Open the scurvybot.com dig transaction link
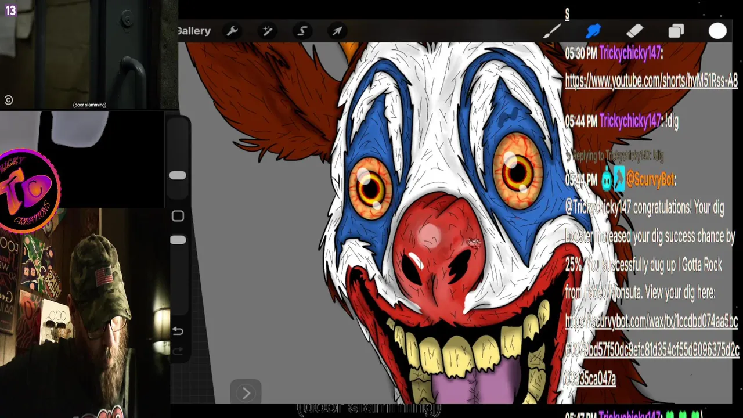The height and width of the screenshot is (418, 743). coord(652,349)
